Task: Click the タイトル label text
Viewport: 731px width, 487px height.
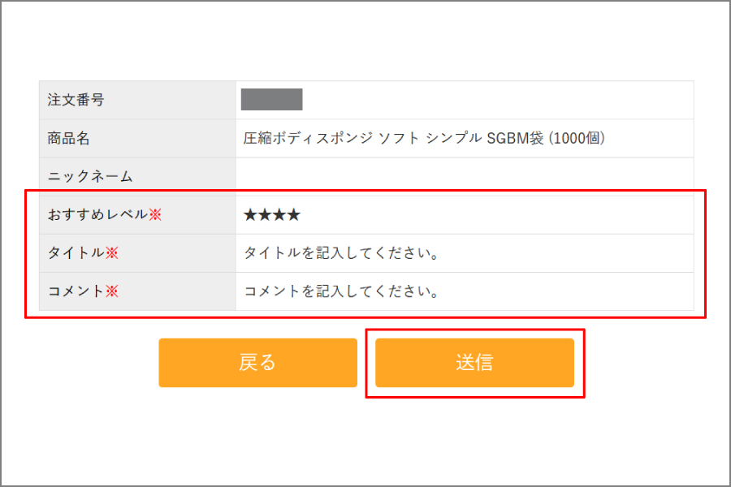Action: click(76, 252)
